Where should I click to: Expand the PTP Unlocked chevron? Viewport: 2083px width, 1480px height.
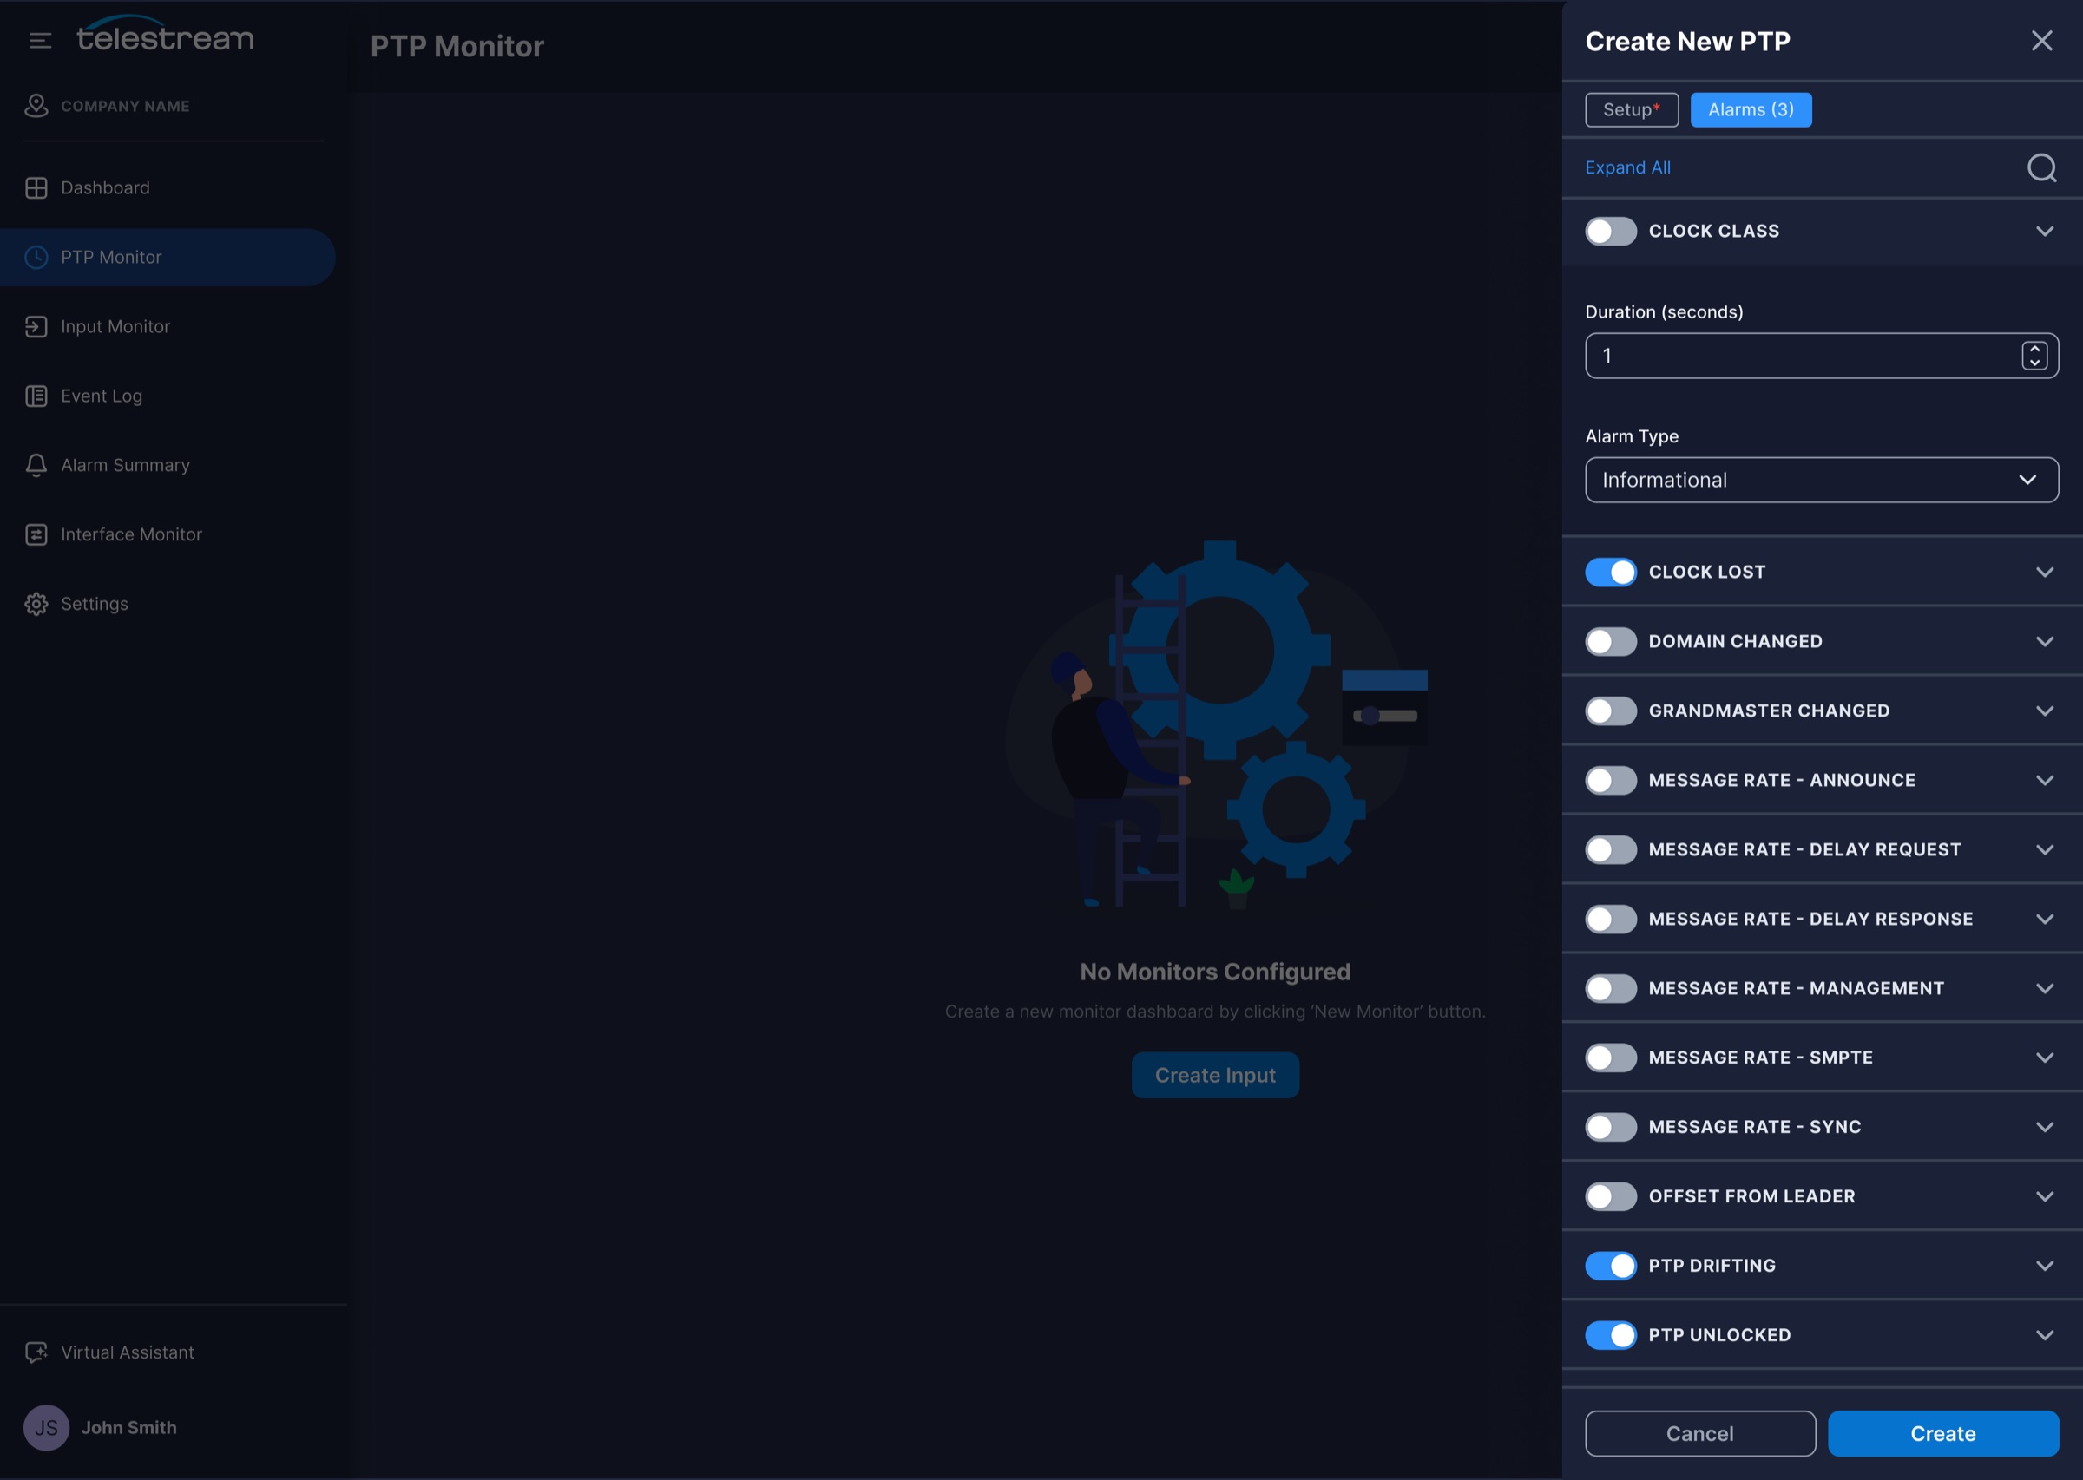[x=2045, y=1334]
